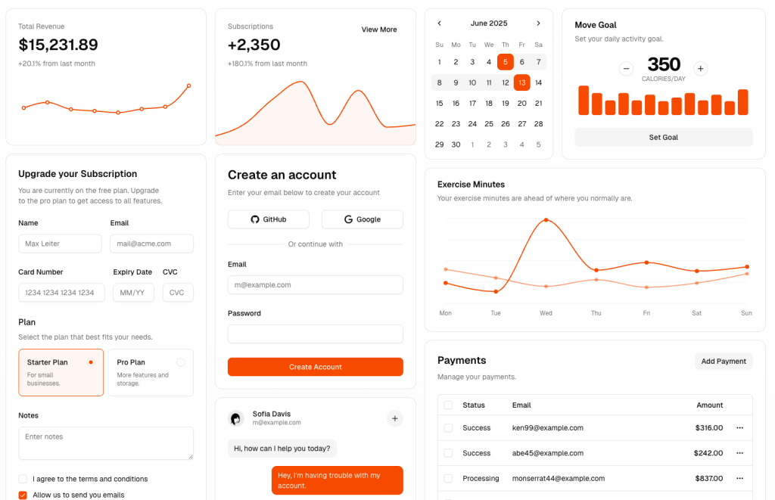Go to previous month in calendar
This screenshot has width=775, height=500.
tap(440, 23)
